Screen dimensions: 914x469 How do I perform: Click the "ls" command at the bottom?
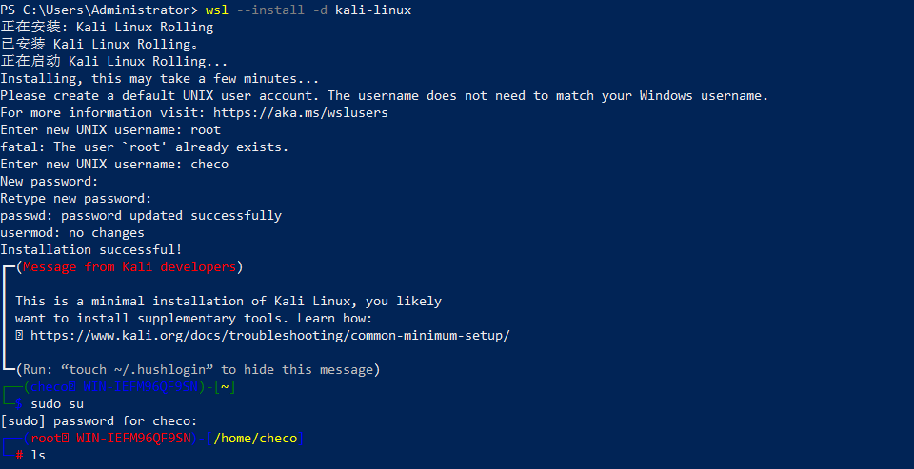point(38,456)
